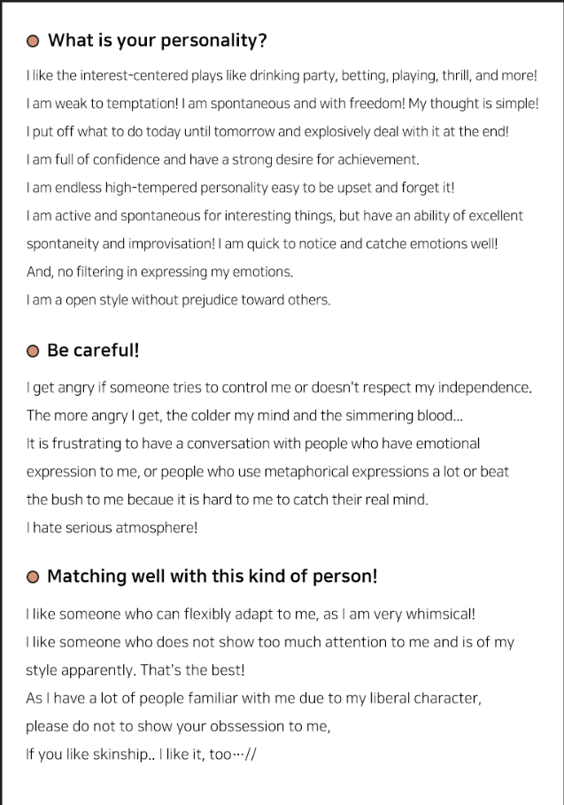The width and height of the screenshot is (564, 805).
Task: Click the last line 'If you like skinship..'
Action: pos(141,755)
